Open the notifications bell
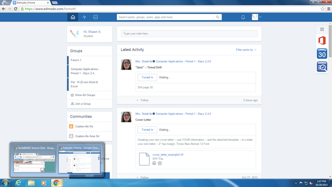This screenshot has height=187, width=332. 243,17
